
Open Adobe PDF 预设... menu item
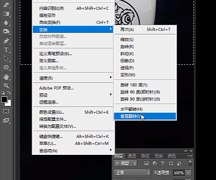pos(73,88)
